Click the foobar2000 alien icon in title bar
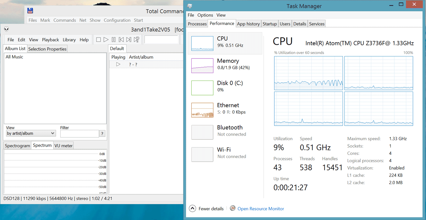This screenshot has height=220, width=426. [7, 29]
